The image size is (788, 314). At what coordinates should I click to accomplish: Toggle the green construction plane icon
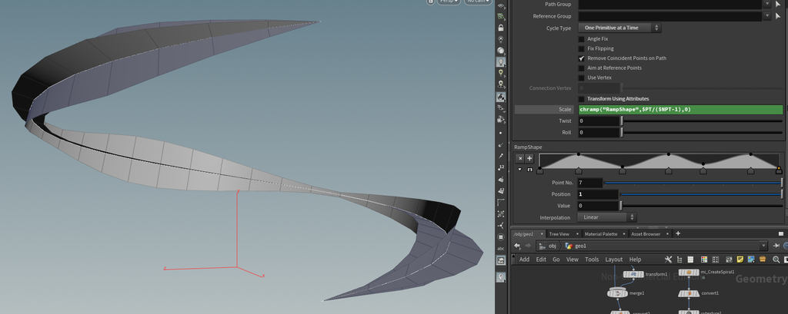coord(500,16)
